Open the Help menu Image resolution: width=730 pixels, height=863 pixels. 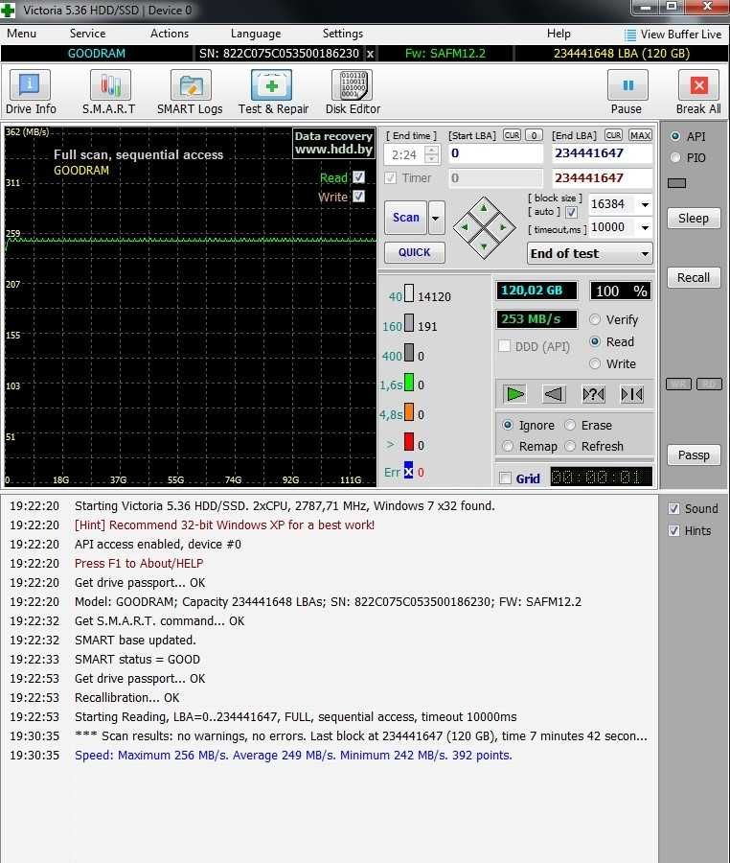coord(559,34)
